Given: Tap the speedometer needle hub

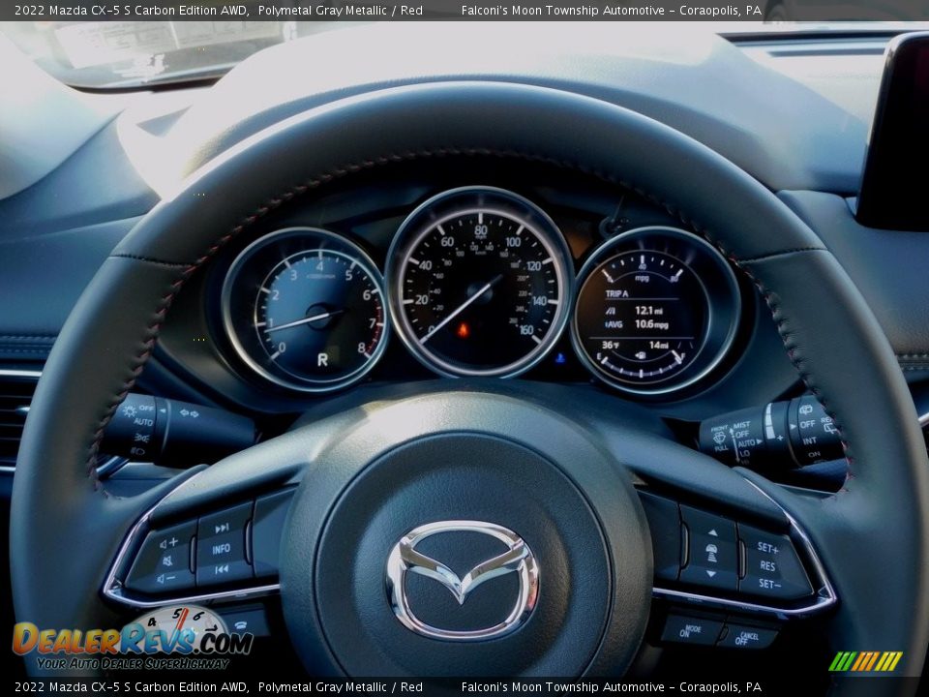Looking at the screenshot, I should 480,290.
